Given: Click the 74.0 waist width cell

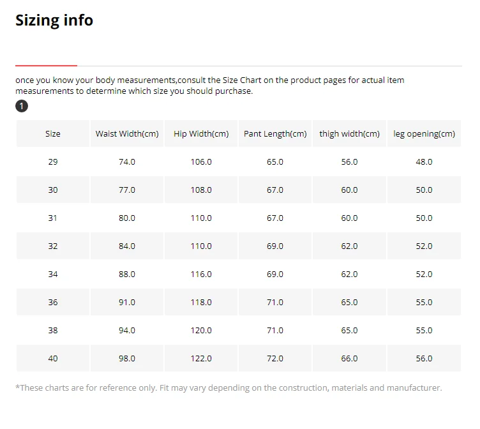Looking at the screenshot, I should [127, 162].
